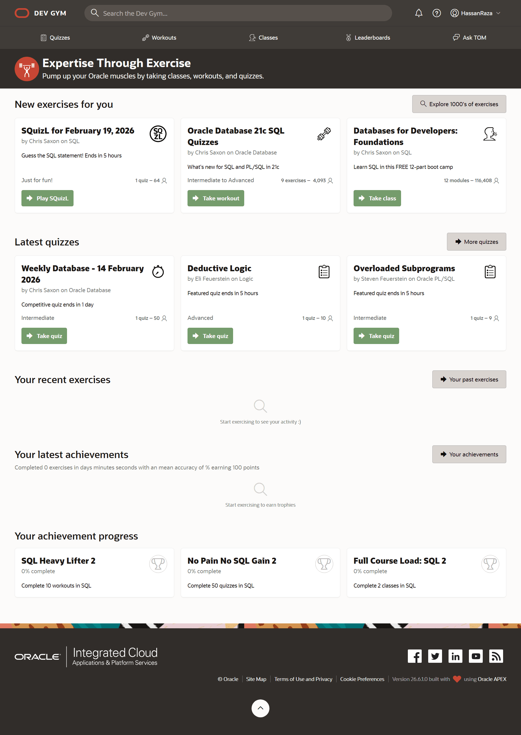The image size is (521, 735).
Task: Open the SQL Heavy Lifter 2 trophy
Action: (x=158, y=564)
